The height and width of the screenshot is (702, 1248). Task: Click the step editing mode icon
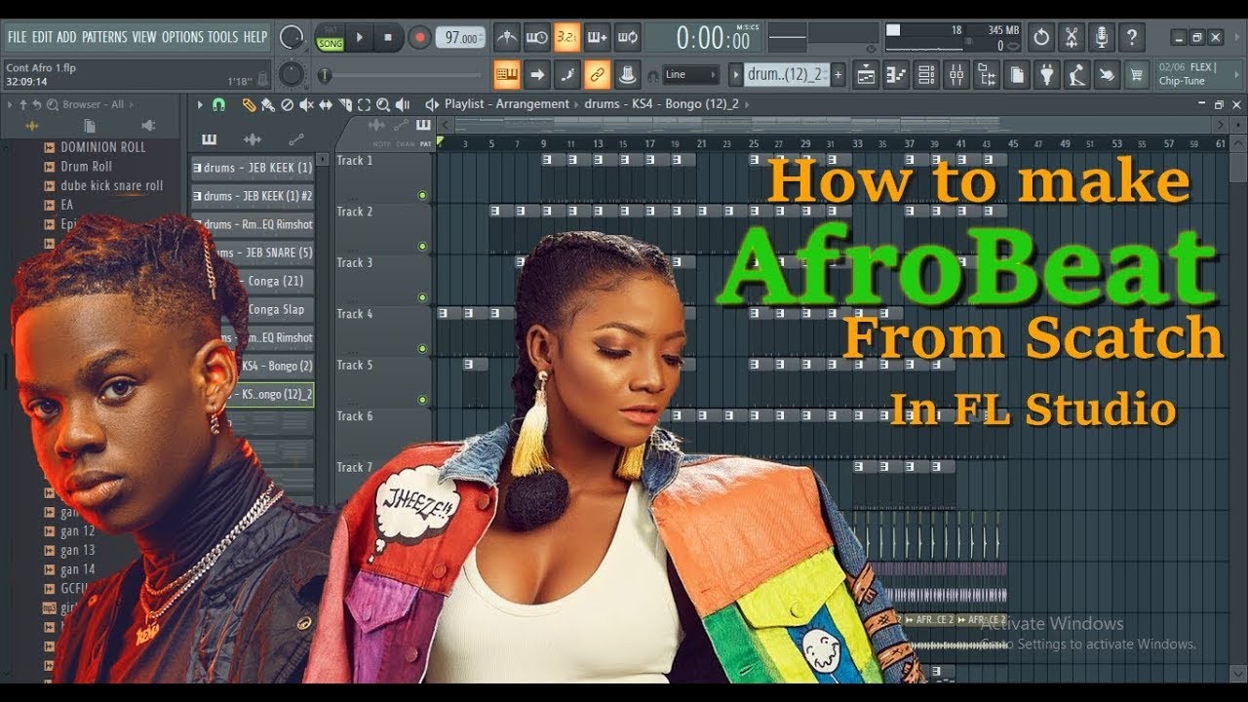(566, 74)
